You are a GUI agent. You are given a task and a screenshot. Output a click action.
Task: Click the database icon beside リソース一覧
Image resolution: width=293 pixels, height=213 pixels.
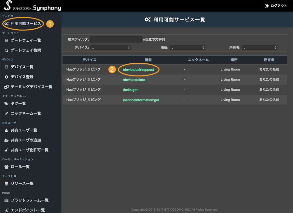(x=7, y=184)
